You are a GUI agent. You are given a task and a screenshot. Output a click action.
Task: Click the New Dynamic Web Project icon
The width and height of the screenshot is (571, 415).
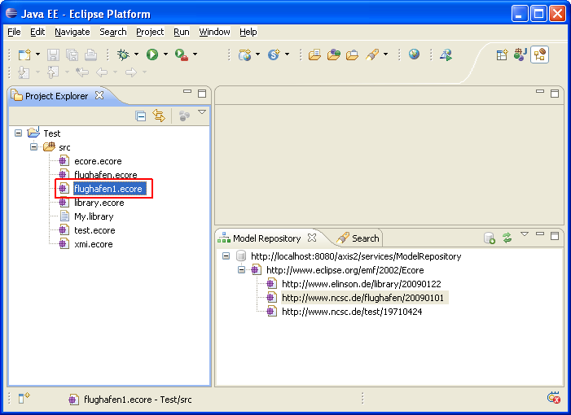click(x=244, y=55)
